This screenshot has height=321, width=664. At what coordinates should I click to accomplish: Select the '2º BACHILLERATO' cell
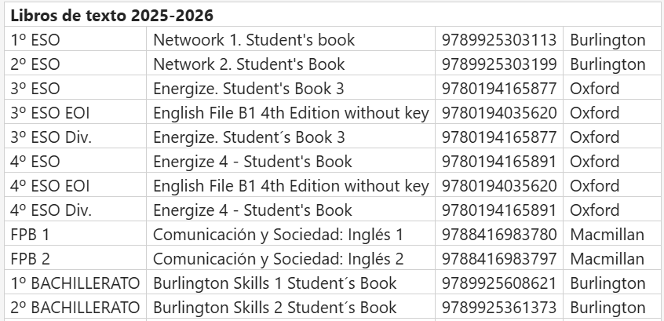click(x=75, y=308)
